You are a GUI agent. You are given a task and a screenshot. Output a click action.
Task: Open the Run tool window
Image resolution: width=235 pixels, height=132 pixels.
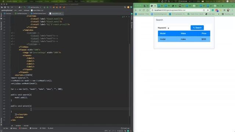click(x=6, y=128)
